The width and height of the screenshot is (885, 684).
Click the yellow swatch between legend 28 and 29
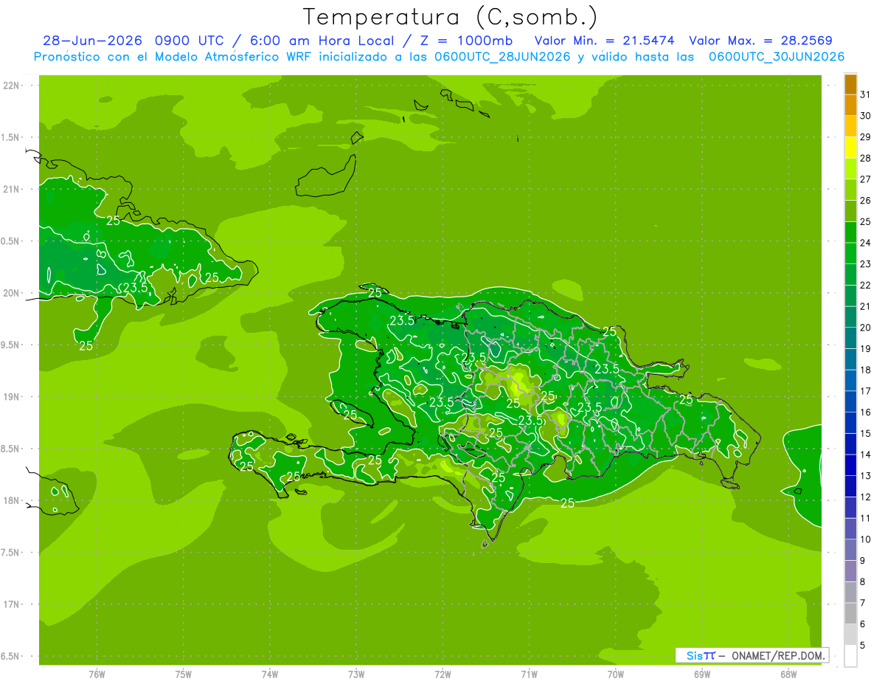point(850,147)
